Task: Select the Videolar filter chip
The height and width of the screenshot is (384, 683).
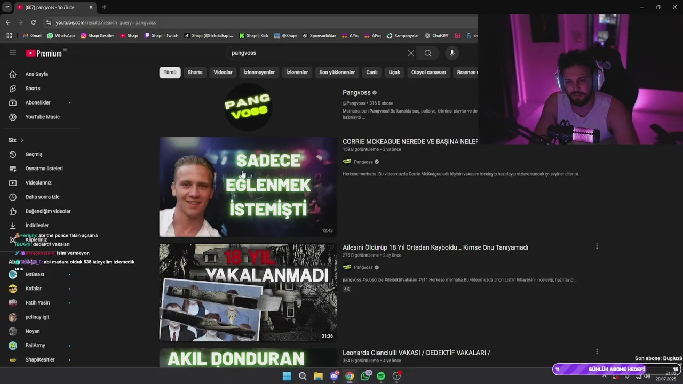Action: (223, 73)
